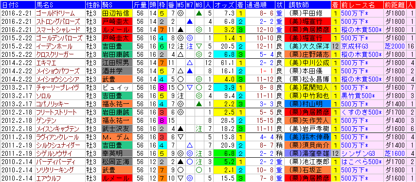Click the M7 column header

tap(189, 4)
